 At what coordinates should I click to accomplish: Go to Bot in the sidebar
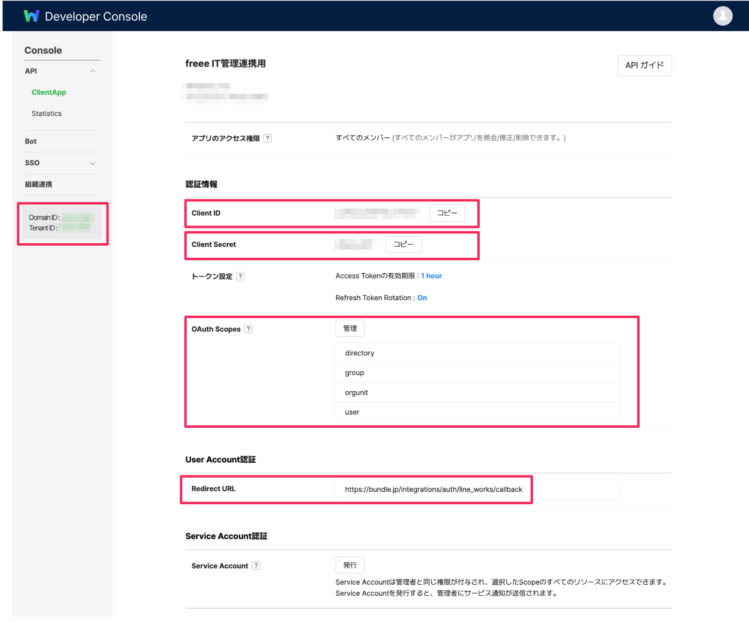31,141
